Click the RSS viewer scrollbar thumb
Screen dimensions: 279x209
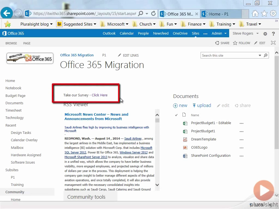pos(157,121)
